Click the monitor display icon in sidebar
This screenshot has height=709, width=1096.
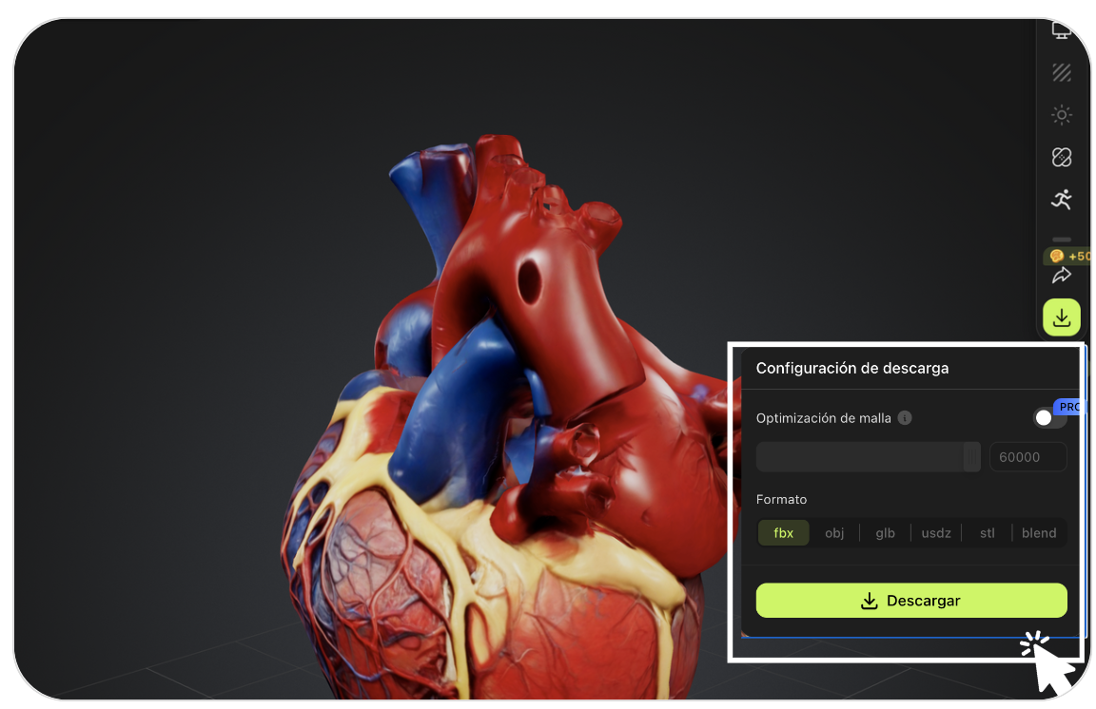coord(1061,30)
